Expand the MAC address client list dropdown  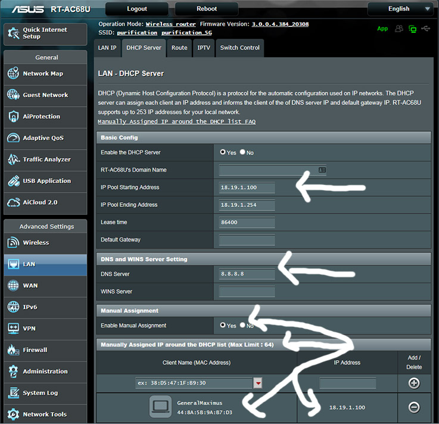257,383
